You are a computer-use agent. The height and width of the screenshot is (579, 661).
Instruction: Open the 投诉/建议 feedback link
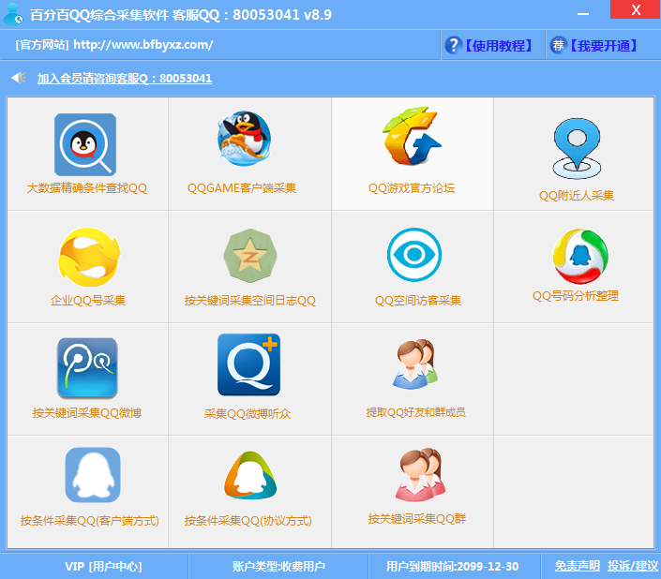point(633,566)
